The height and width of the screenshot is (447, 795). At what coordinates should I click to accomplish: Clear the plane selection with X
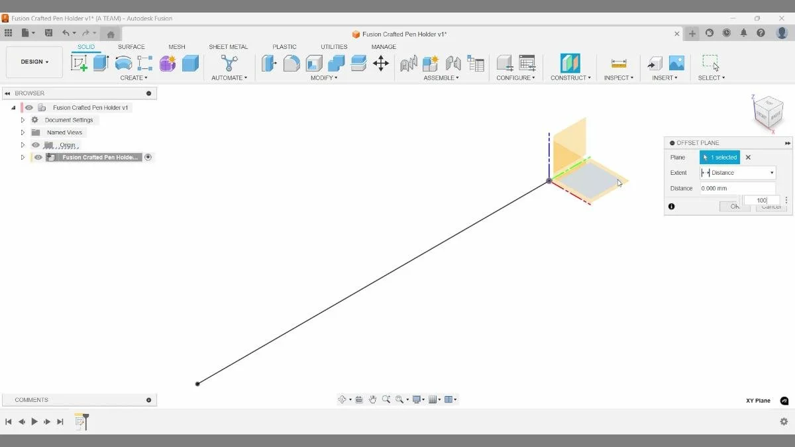pos(748,158)
